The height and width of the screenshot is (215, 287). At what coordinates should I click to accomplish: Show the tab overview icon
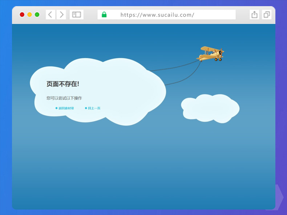point(267,15)
